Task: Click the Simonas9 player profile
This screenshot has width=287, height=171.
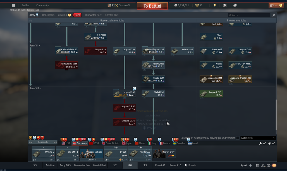Action: [x=119, y=5]
